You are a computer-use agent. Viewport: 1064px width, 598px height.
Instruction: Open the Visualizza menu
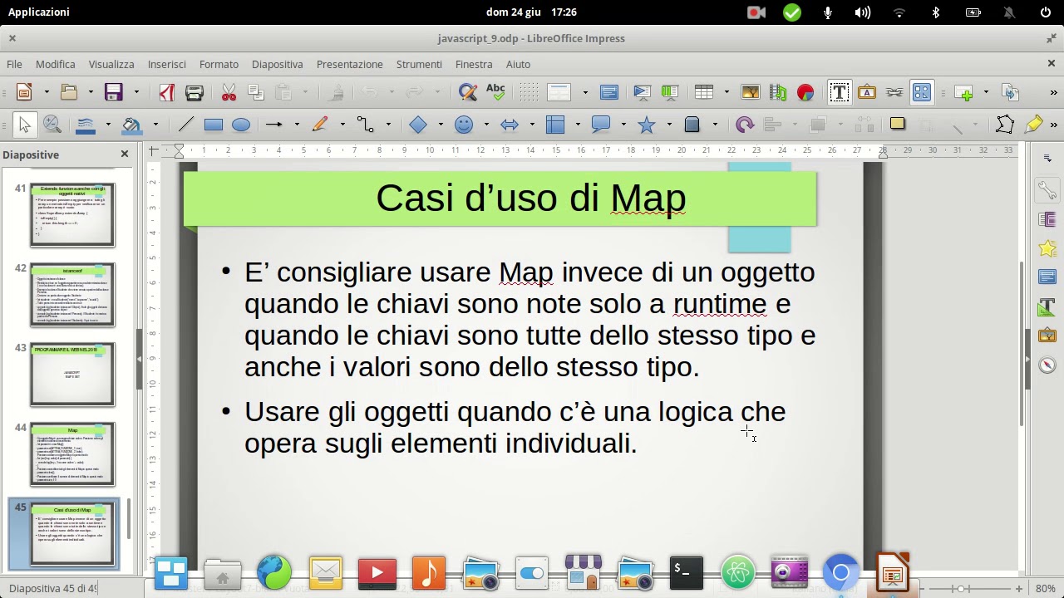click(111, 64)
